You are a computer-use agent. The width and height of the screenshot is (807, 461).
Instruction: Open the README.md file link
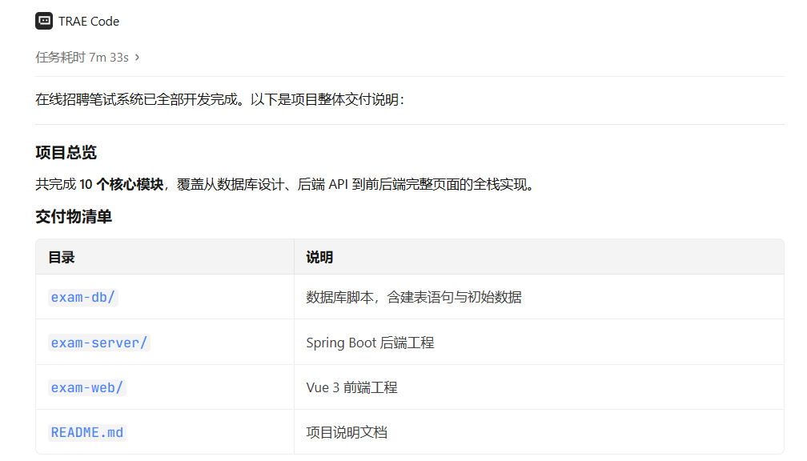point(87,433)
